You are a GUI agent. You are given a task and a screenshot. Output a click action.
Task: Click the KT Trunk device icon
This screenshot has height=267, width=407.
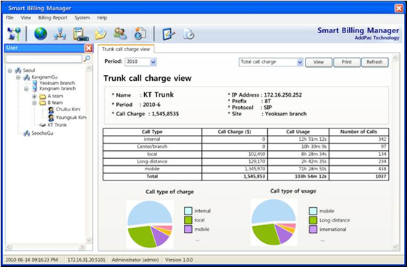(43, 126)
